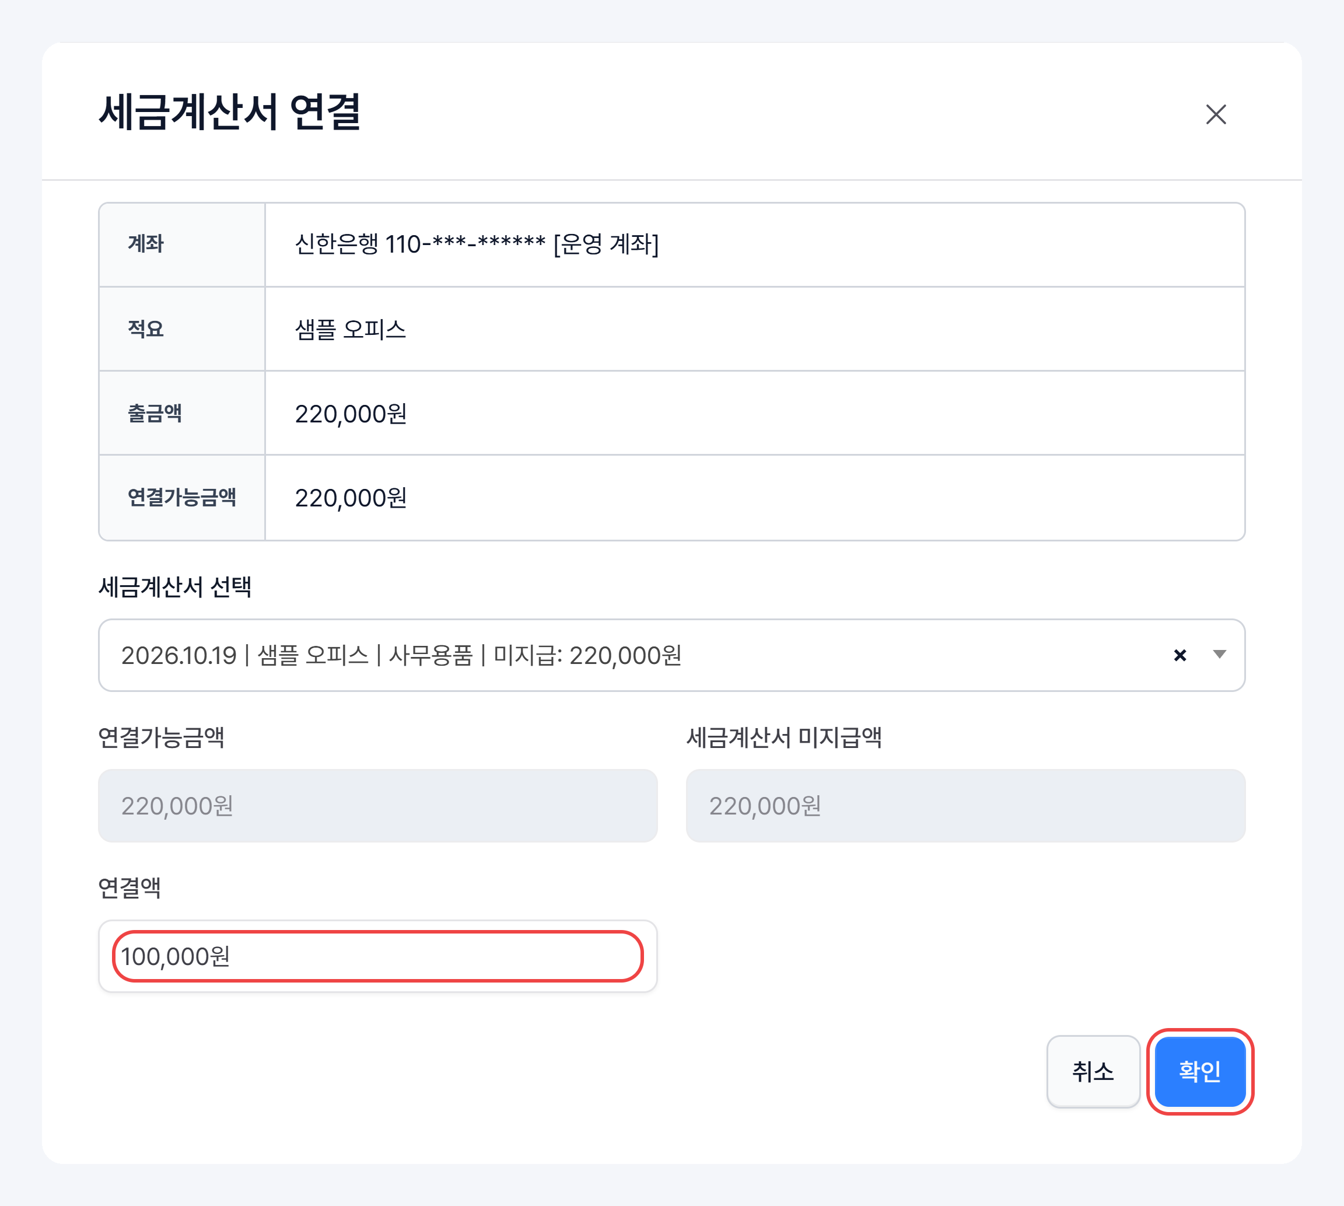
Task: Close the 세금계산서 연결 dialog
Action: pos(1216,114)
